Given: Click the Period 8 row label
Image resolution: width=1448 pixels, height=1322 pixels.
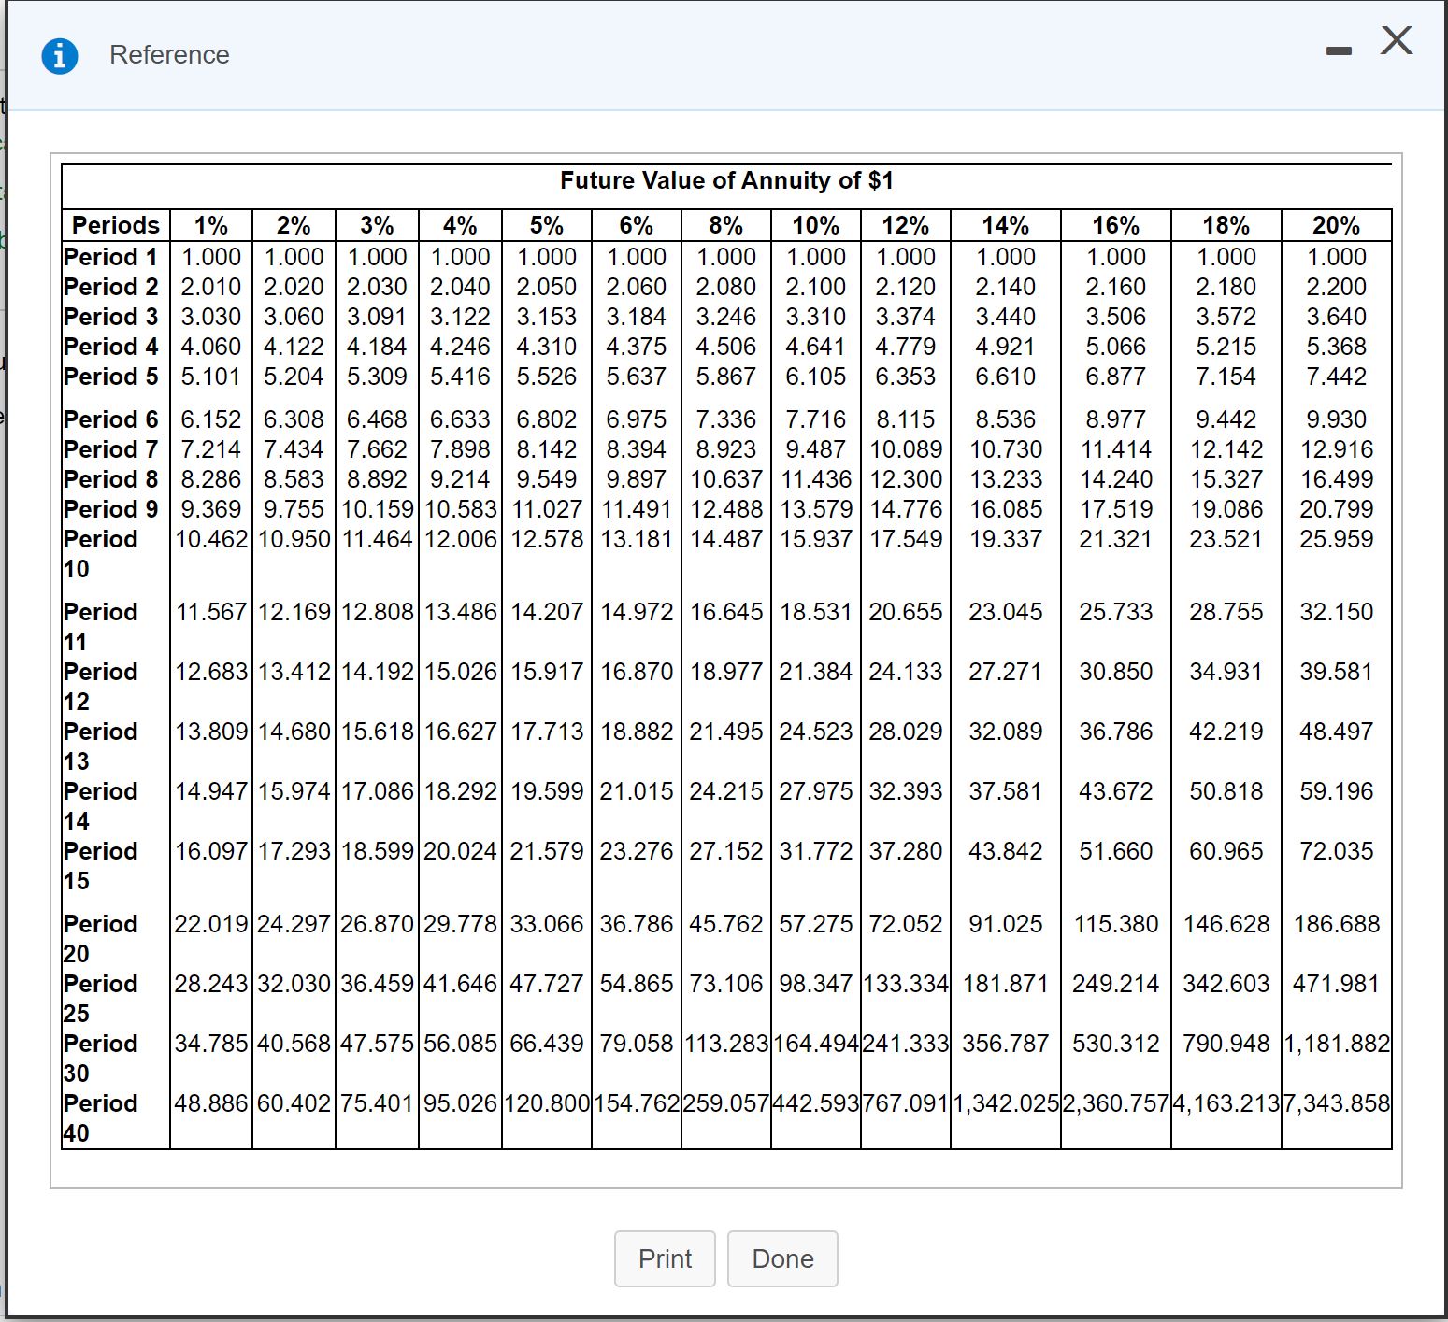Looking at the screenshot, I should (x=111, y=479).
